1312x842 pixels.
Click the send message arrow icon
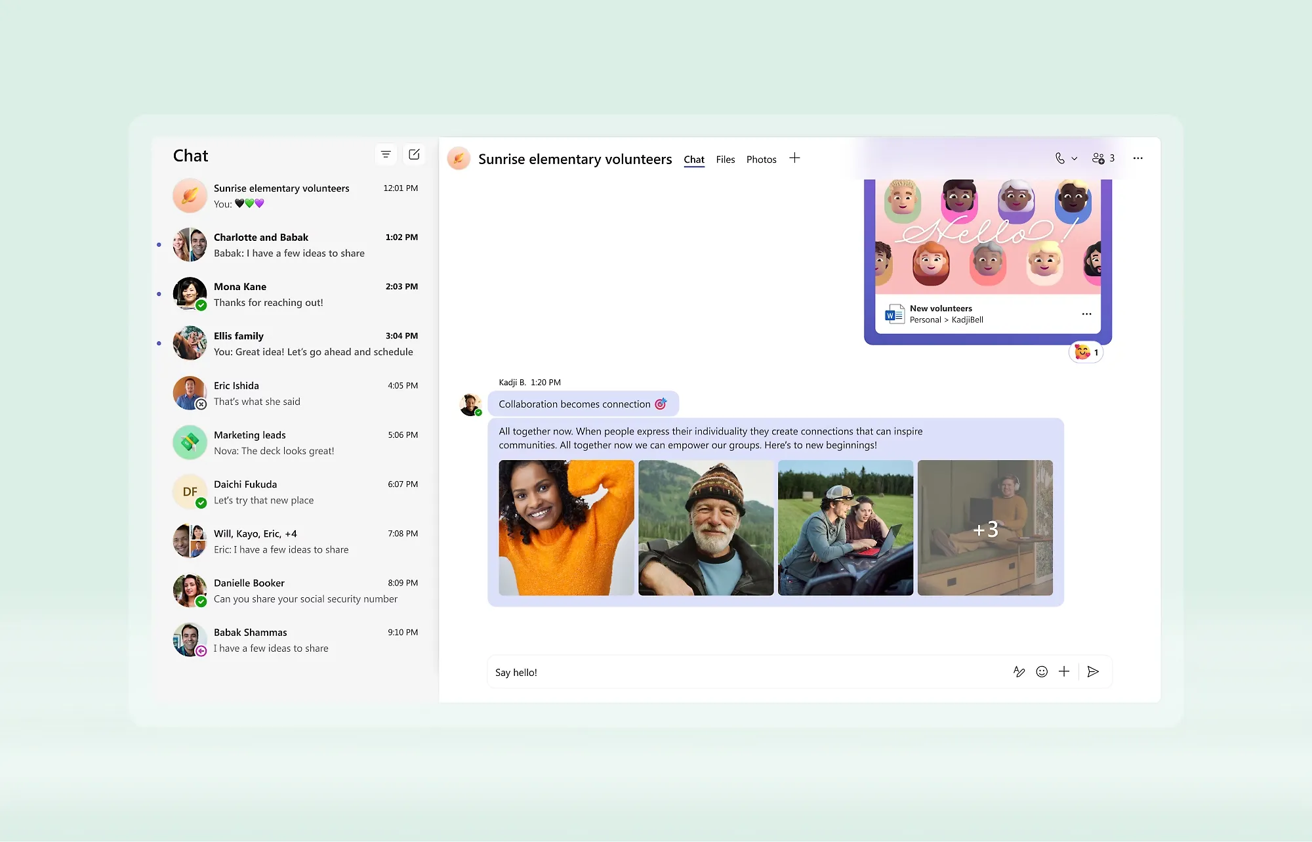click(x=1093, y=671)
